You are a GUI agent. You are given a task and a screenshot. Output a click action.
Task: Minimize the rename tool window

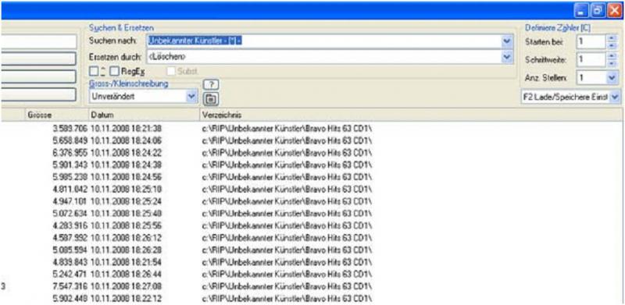pyautogui.click(x=582, y=11)
